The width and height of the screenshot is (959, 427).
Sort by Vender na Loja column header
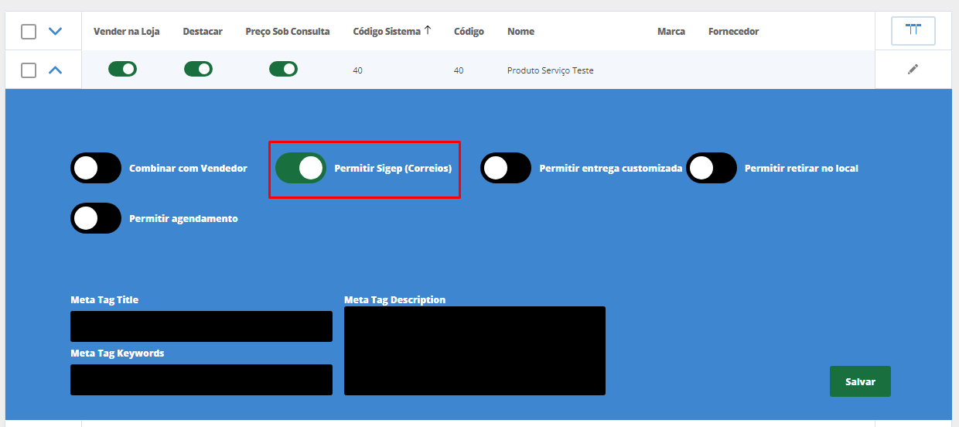click(127, 32)
